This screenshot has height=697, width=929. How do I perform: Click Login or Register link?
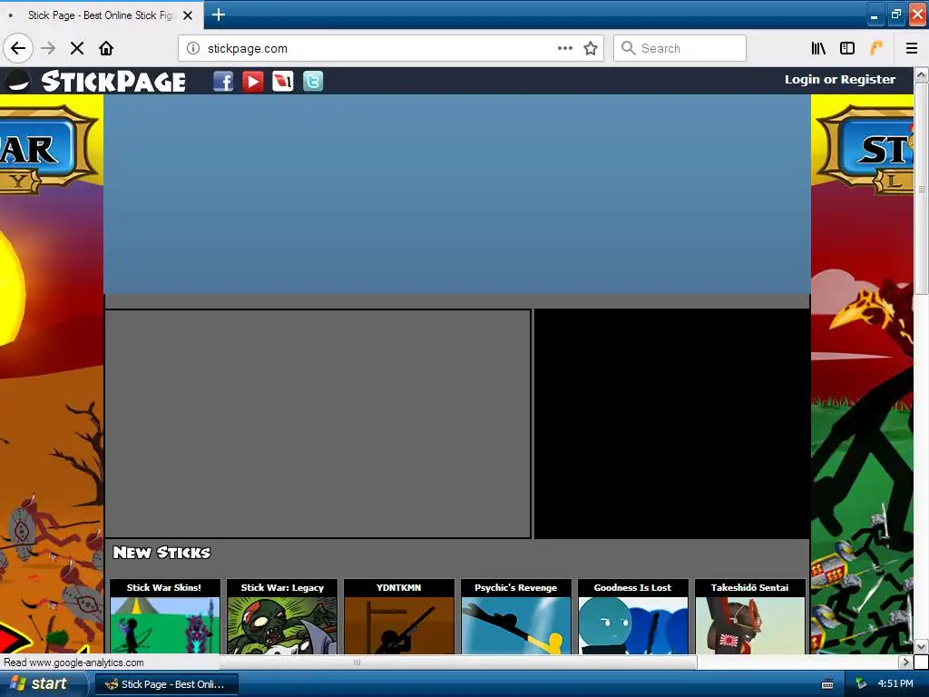839,80
